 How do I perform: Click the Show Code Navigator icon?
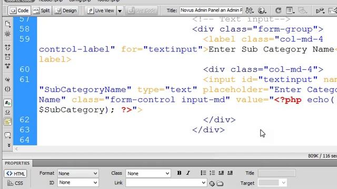pos(7,34)
